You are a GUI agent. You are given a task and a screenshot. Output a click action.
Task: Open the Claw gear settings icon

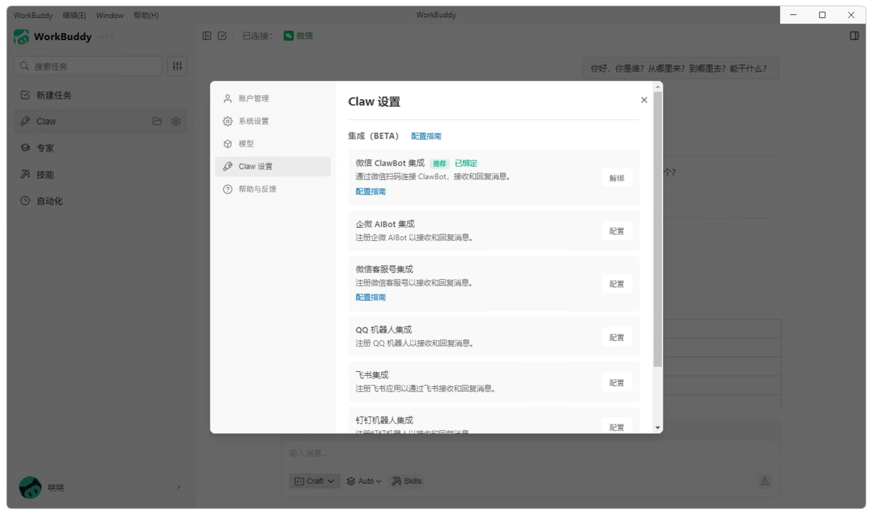176,121
